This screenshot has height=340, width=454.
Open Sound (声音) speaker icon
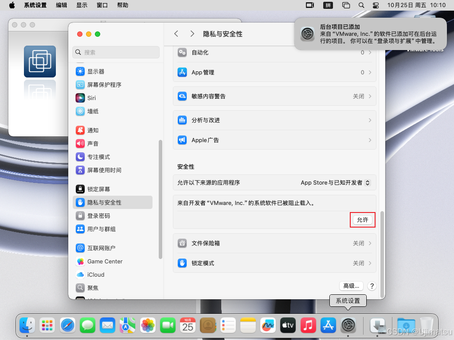pyautogui.click(x=80, y=144)
